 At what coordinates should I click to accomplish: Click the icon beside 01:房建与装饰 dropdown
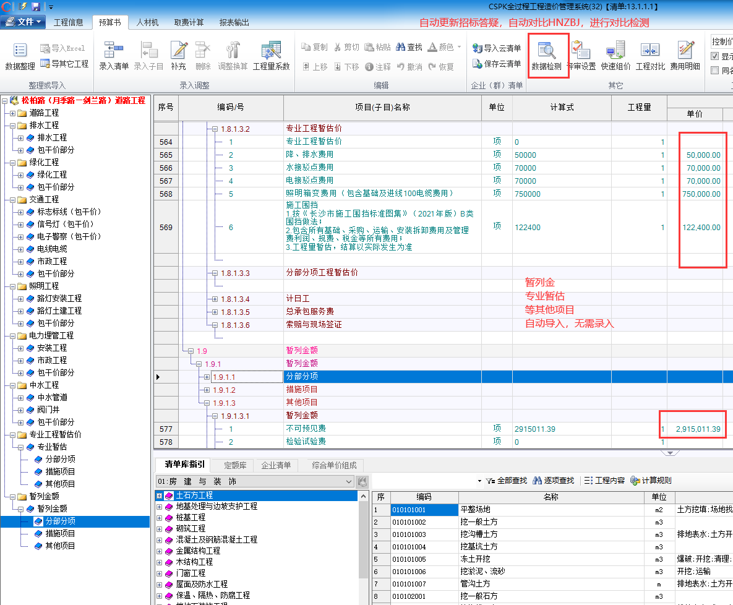[362, 481]
